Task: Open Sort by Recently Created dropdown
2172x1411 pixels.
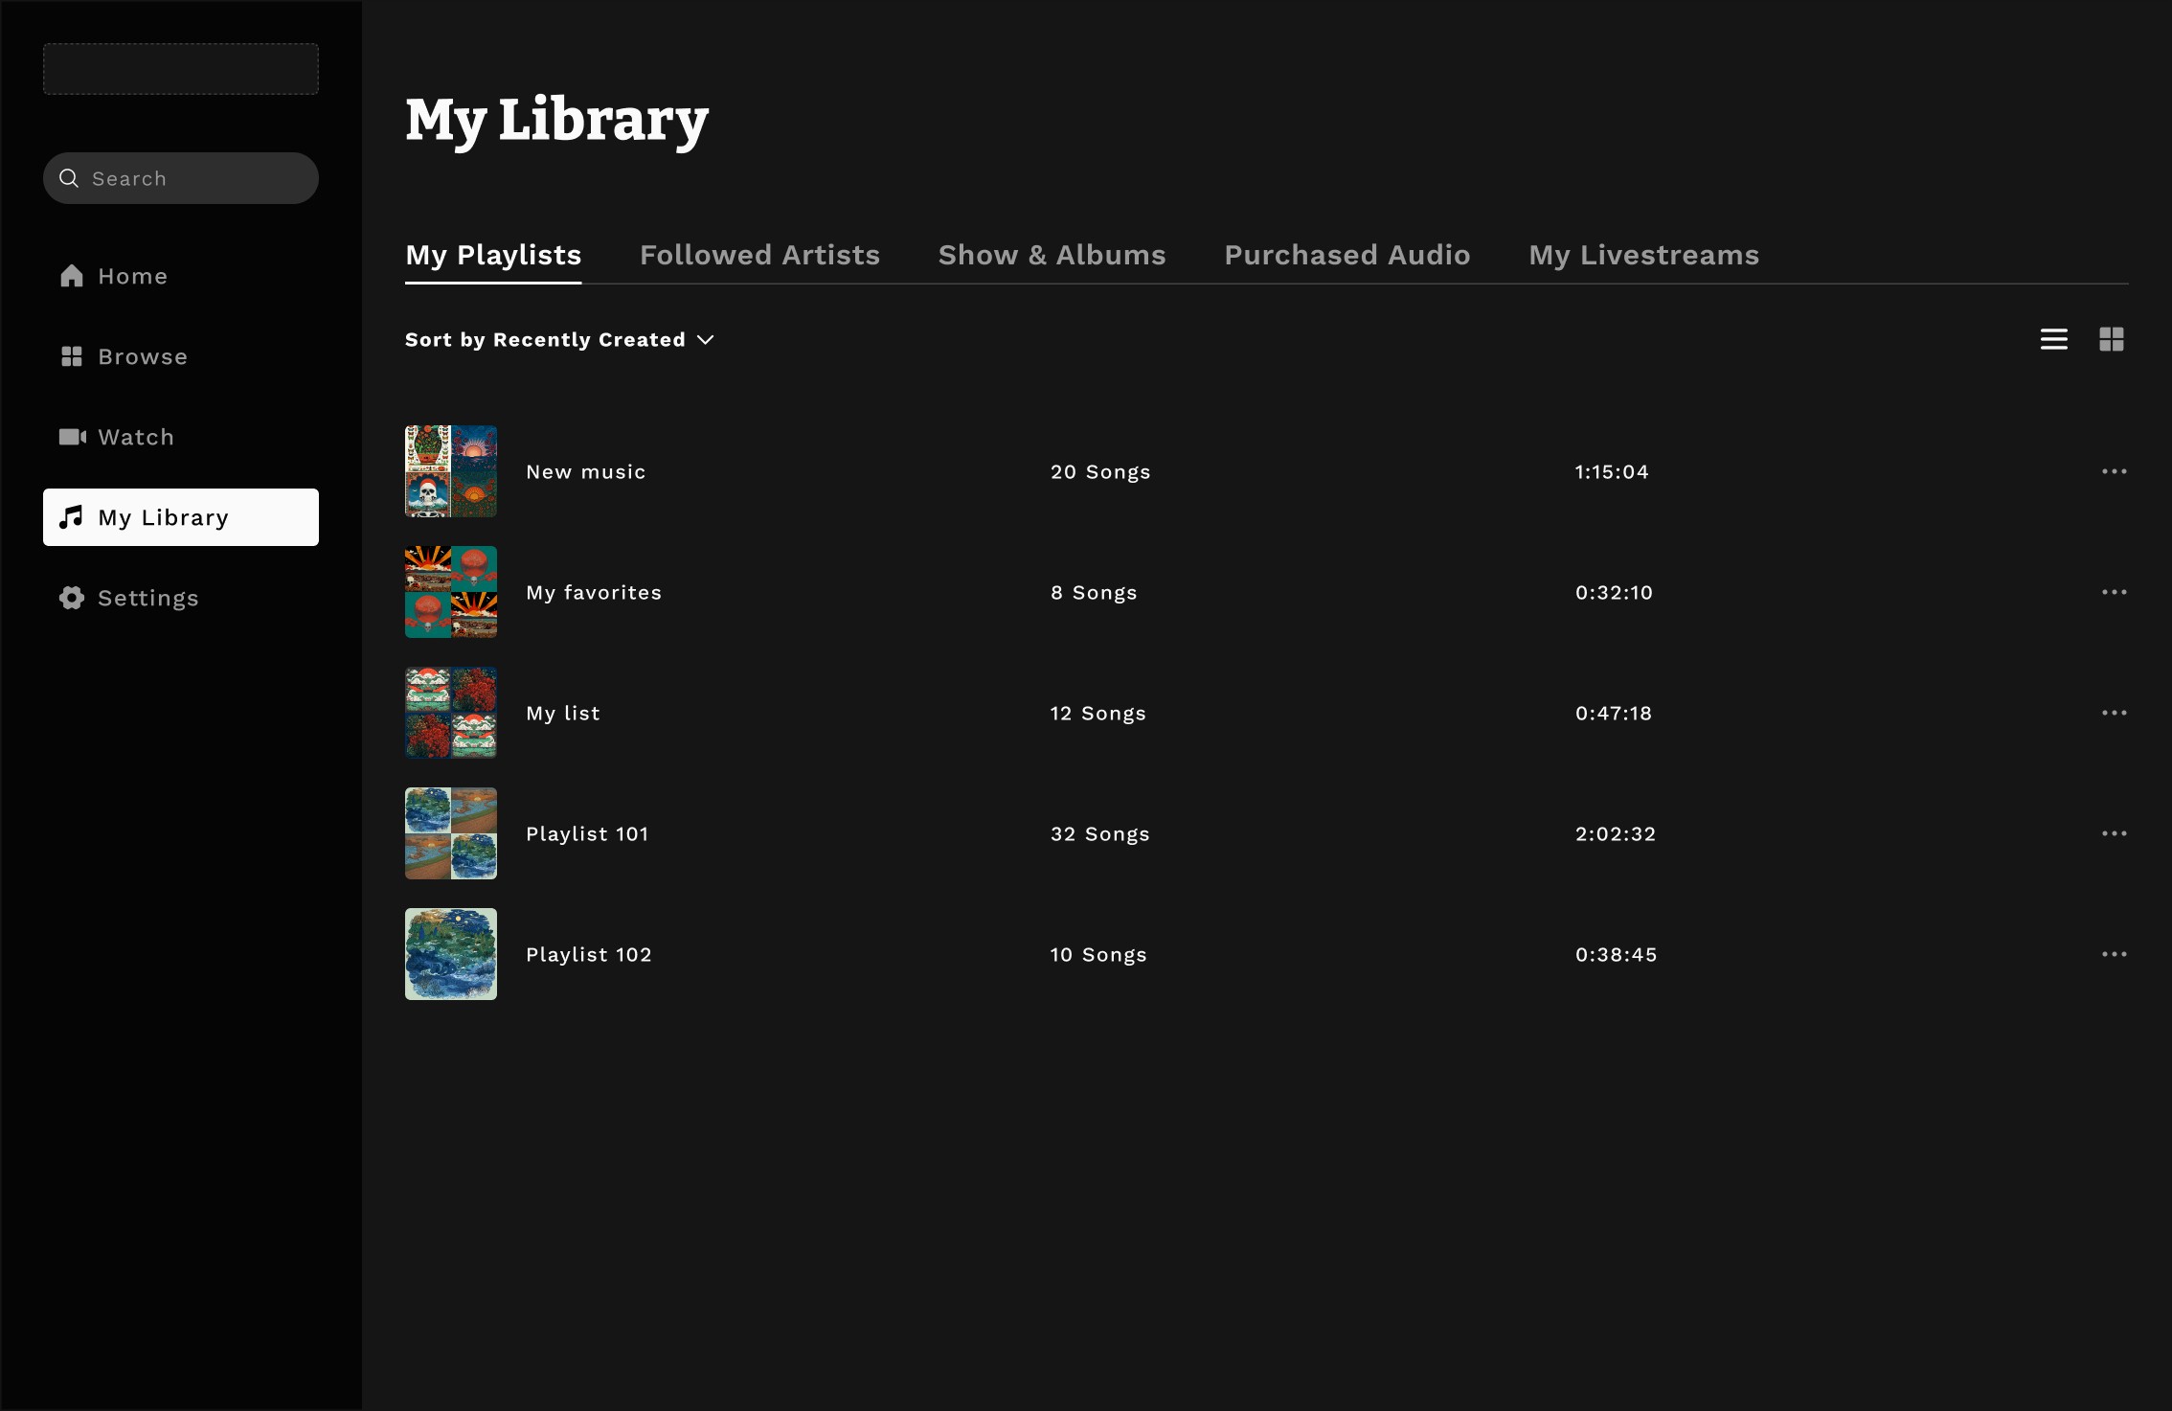Action: pyautogui.click(x=559, y=340)
